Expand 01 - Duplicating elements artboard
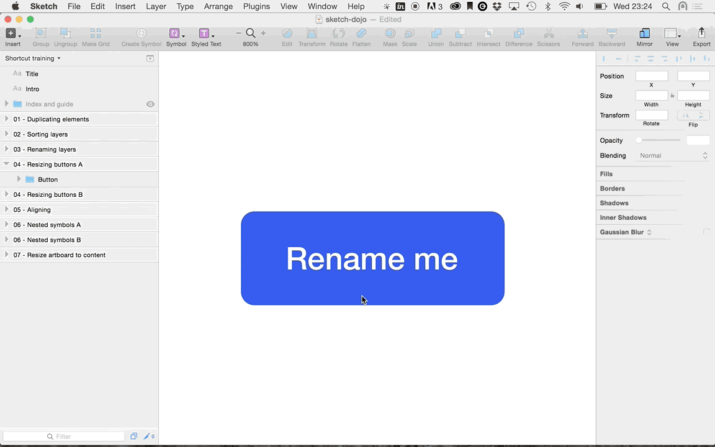 pos(6,119)
